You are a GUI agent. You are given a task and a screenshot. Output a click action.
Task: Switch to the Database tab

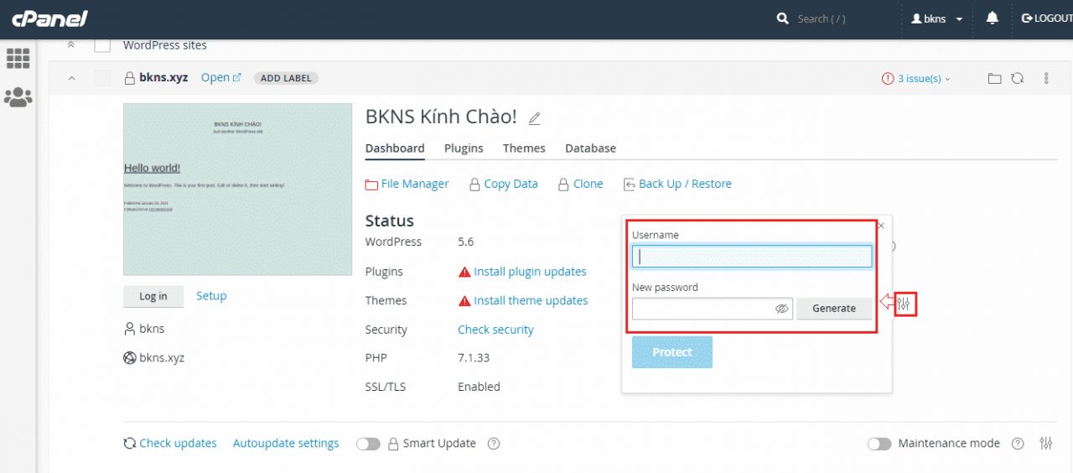point(590,148)
